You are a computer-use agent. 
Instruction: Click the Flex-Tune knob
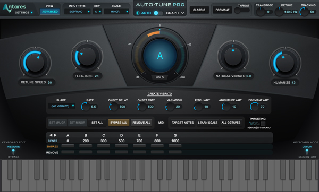point(87,56)
